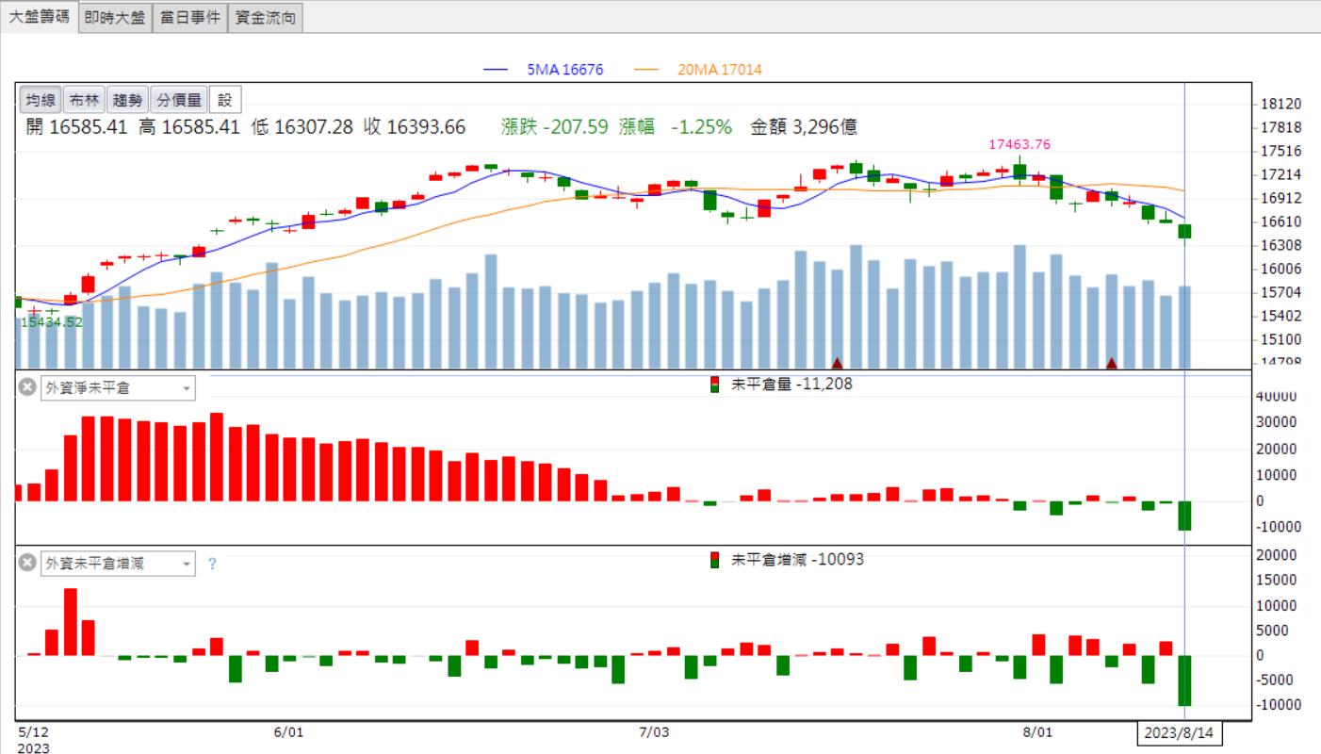Close the 外資淨未平倉 indicator panel
This screenshot has width=1321, height=754.
28,387
